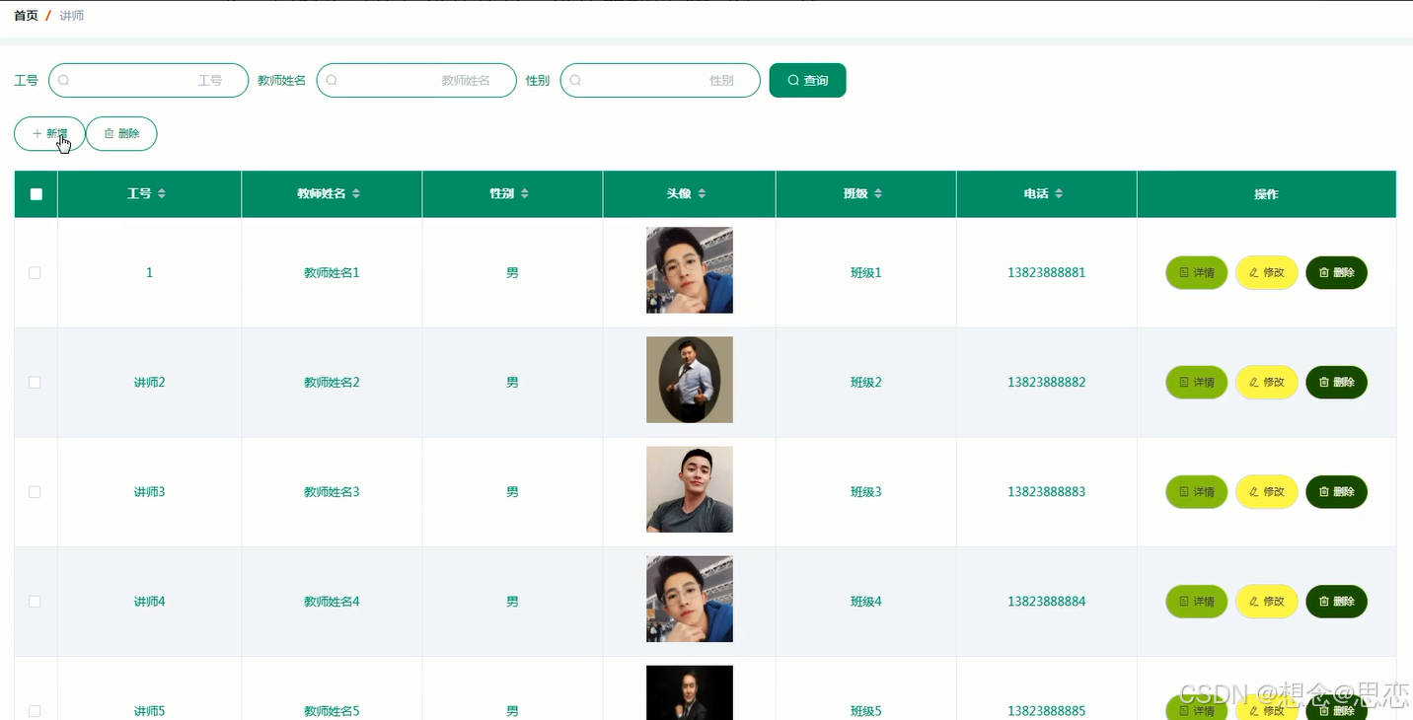Sort by 电话 column sort arrows
This screenshot has height=720, width=1413.
tap(1059, 194)
